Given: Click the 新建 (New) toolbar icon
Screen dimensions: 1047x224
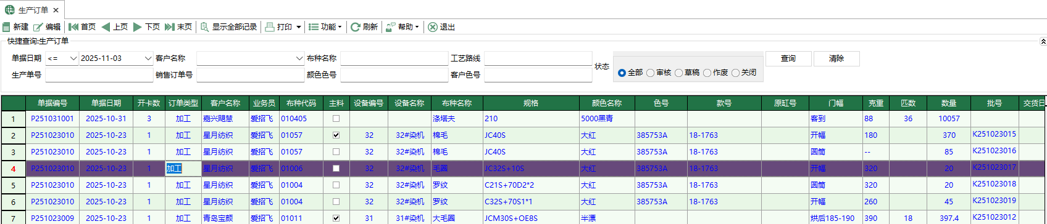Looking at the screenshot, I should click(7, 27).
